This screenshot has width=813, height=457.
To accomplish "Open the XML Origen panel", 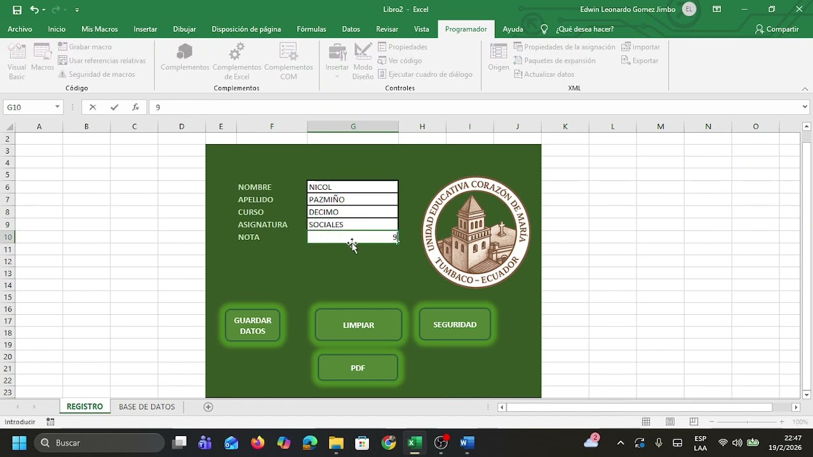I will click(499, 57).
